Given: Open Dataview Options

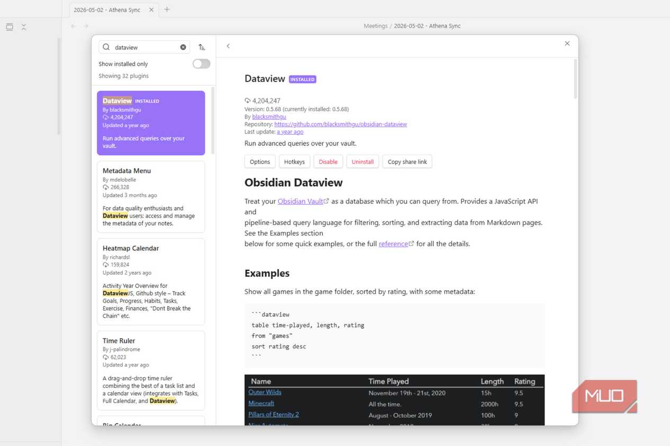Looking at the screenshot, I should coord(260,162).
